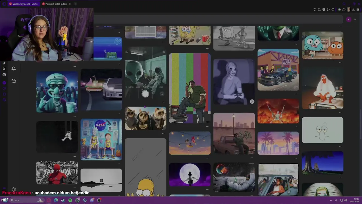Switch to the Pinterest Video İndirici tab
Screen dimensions: 362x204
click(57, 4)
